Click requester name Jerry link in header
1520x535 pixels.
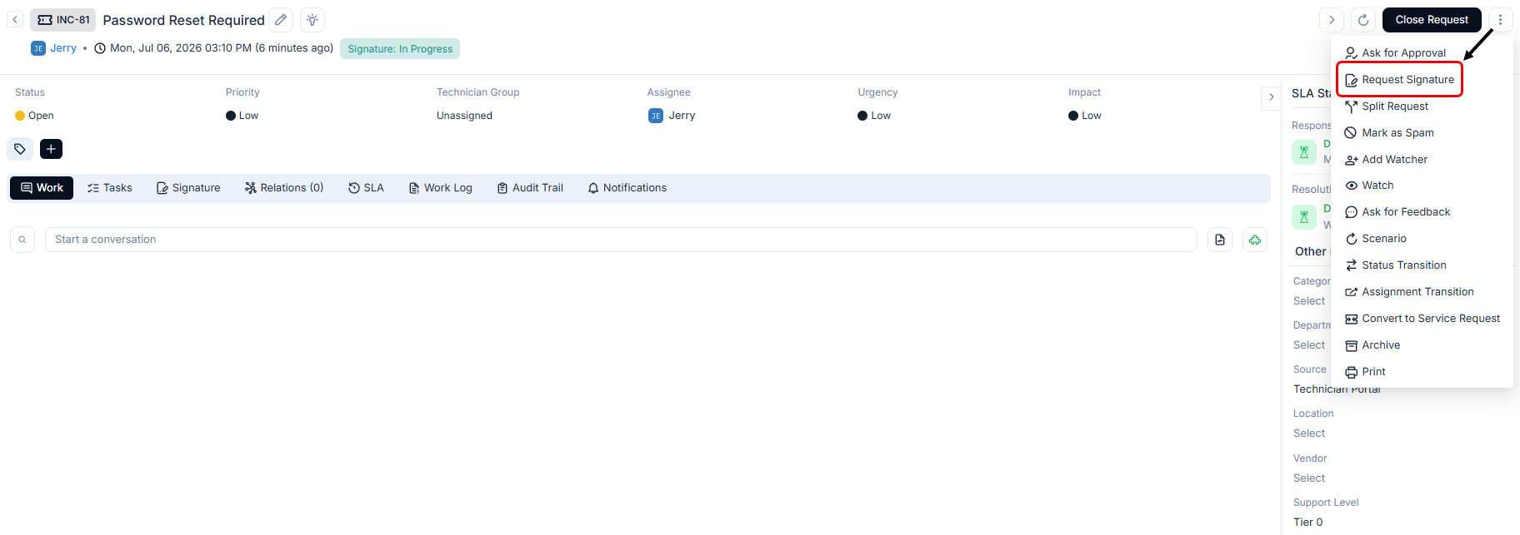tap(63, 48)
